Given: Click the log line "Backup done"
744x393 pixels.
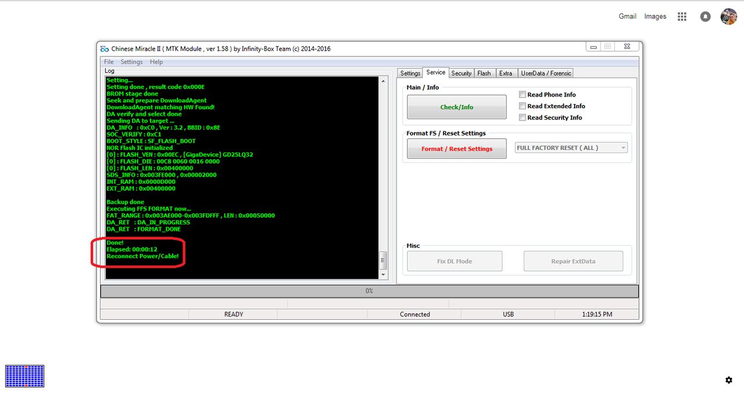Looking at the screenshot, I should pyautogui.click(x=125, y=202).
